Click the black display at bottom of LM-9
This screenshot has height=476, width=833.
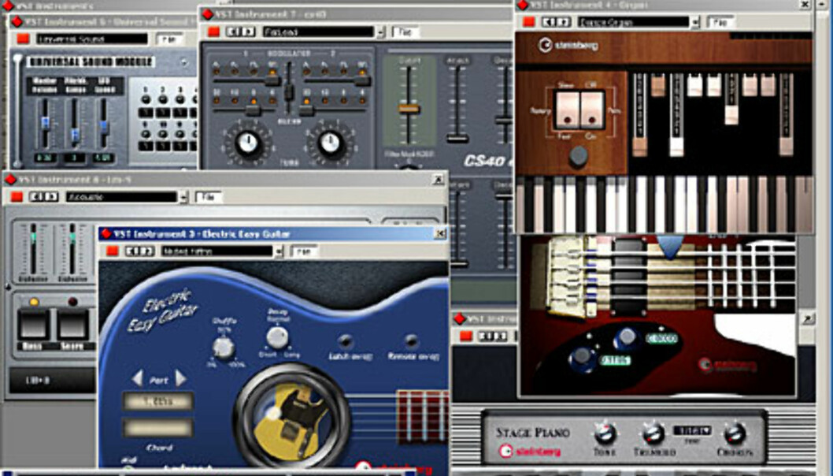(52, 381)
